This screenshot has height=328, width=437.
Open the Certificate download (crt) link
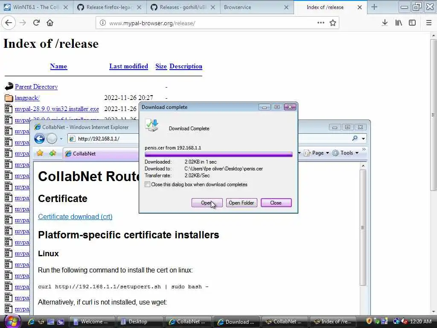click(75, 217)
